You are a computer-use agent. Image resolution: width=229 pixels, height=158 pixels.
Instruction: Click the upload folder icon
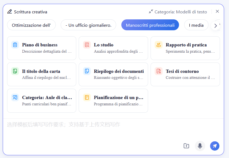[186, 146]
